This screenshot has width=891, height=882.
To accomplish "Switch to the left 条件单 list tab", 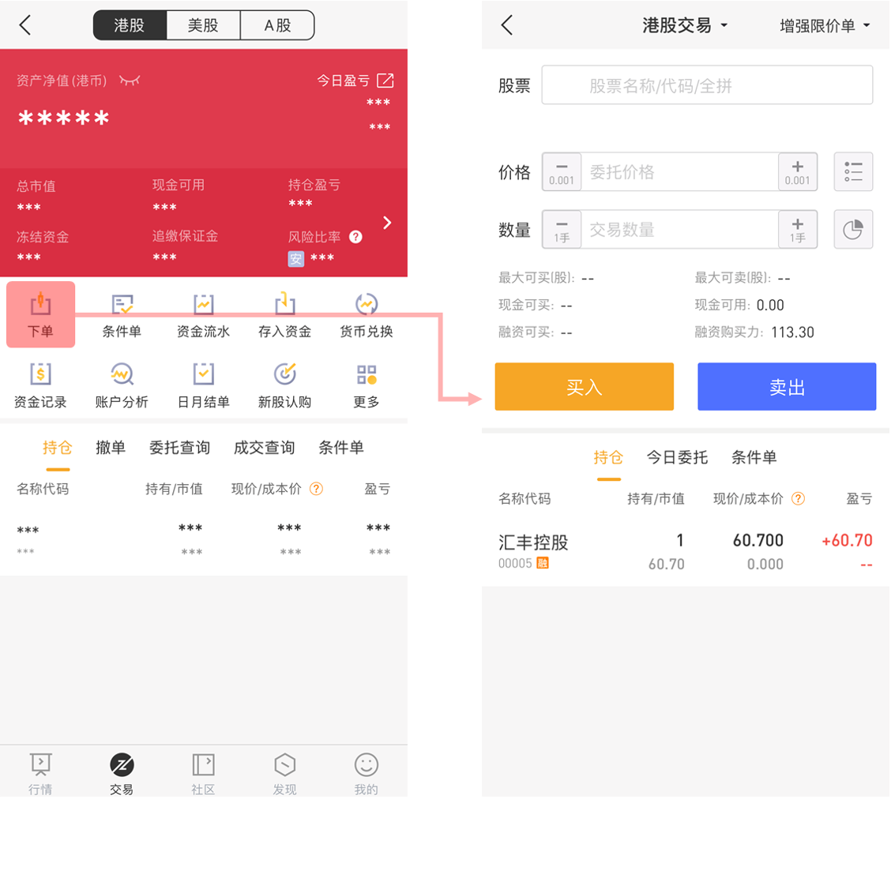I will (x=341, y=448).
